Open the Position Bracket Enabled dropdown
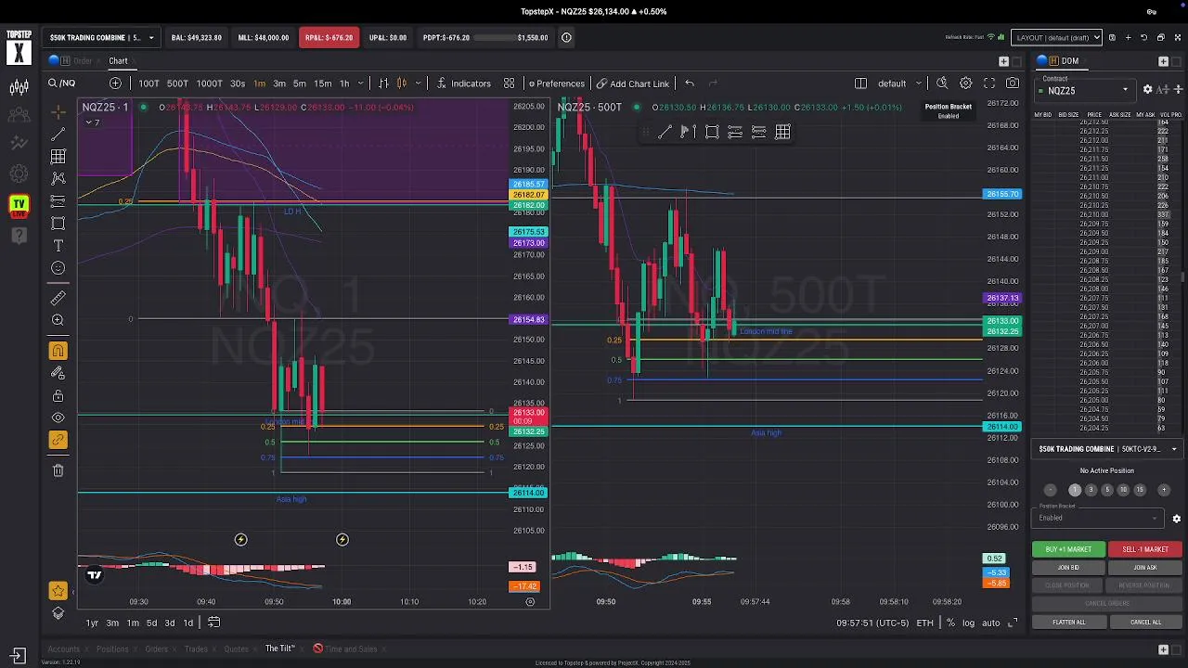 coord(1099,518)
